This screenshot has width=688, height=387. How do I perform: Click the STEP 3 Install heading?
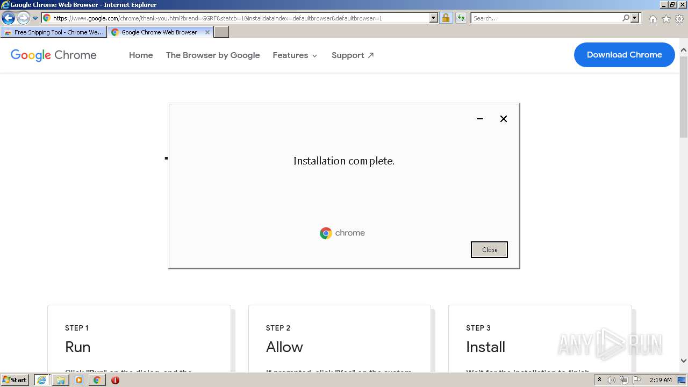(x=486, y=347)
